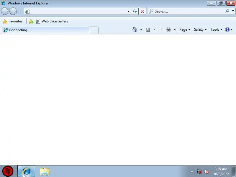Expand the Print dropdown arrow
236x177 pixels.
coord(175,29)
